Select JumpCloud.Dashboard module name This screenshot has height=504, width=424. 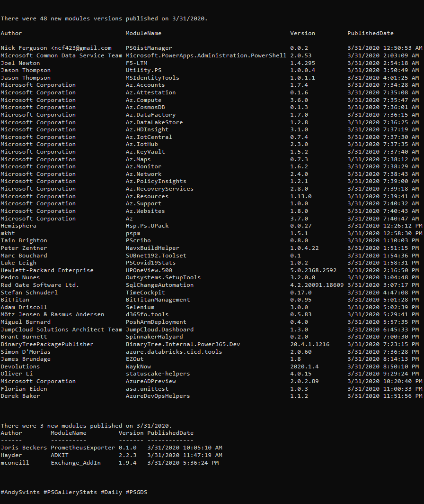pos(160,330)
